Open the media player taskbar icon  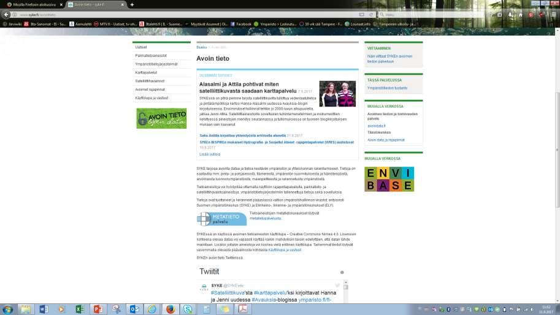(61, 309)
